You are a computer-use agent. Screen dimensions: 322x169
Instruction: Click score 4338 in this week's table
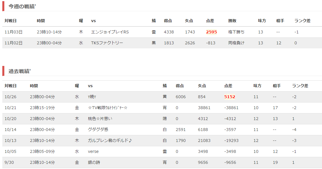(x=169, y=32)
